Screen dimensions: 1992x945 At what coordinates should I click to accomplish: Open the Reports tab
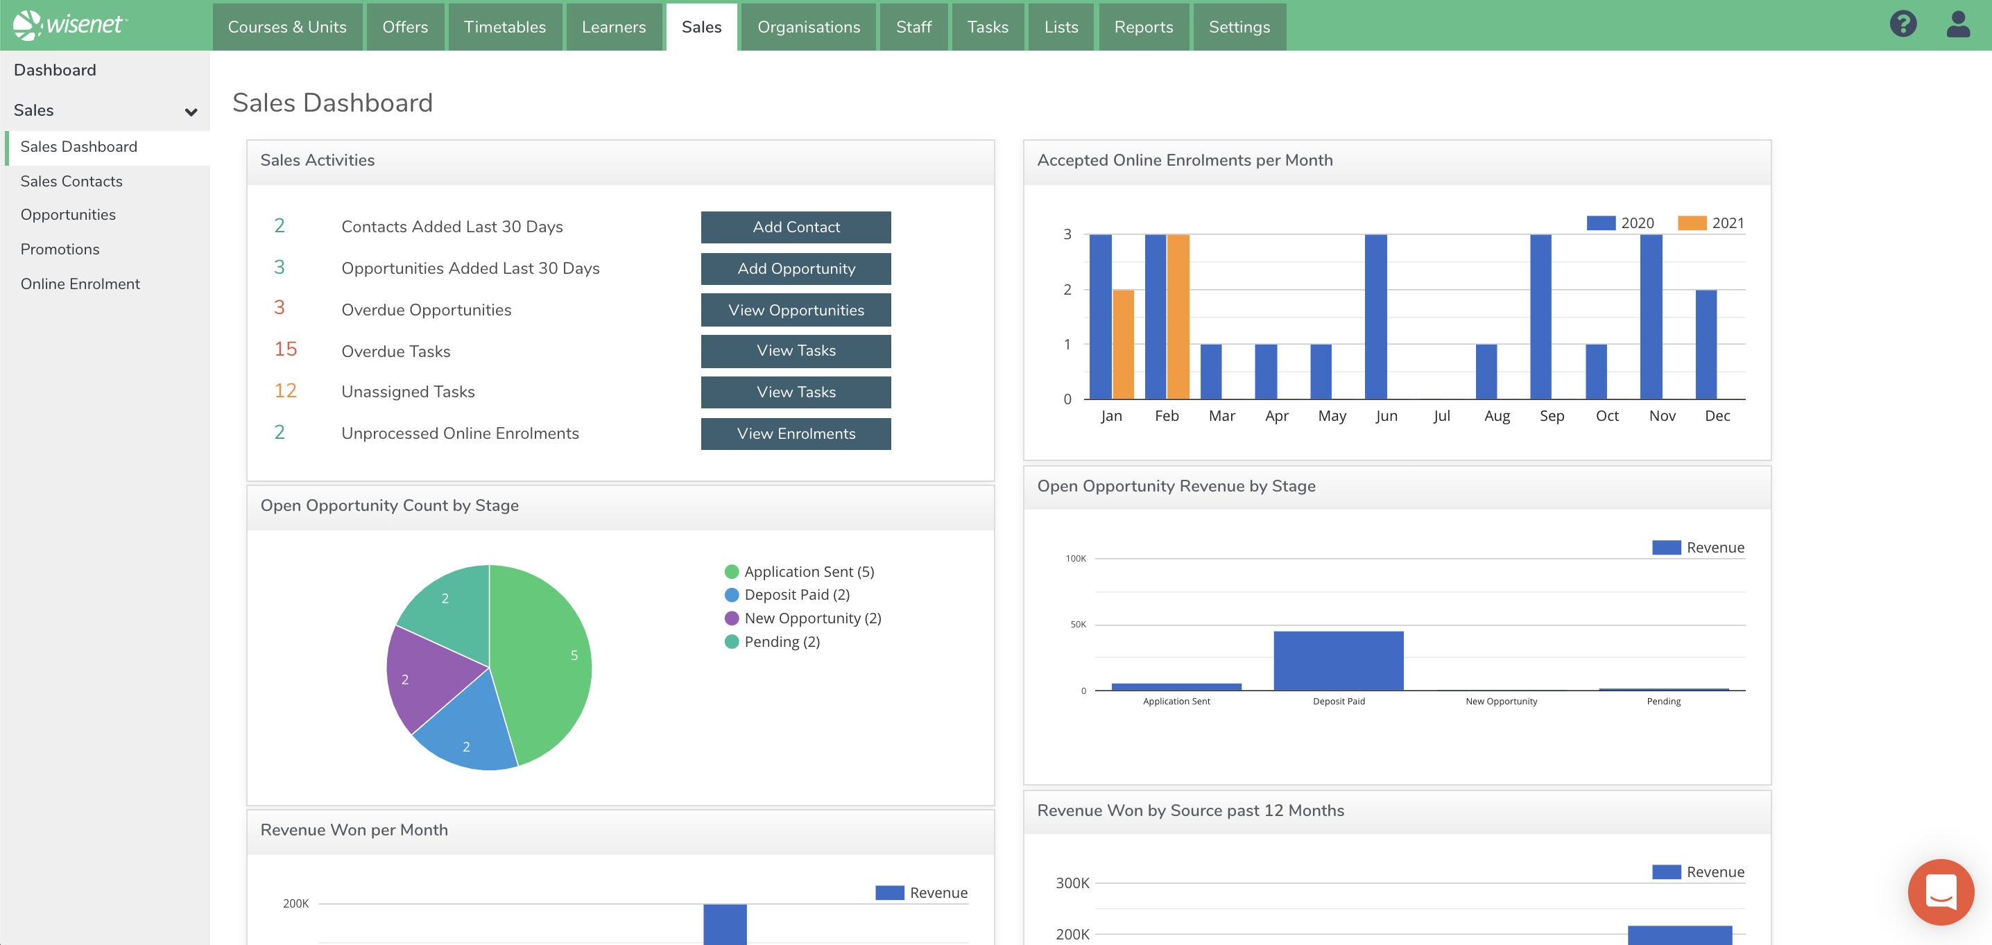coord(1143,27)
